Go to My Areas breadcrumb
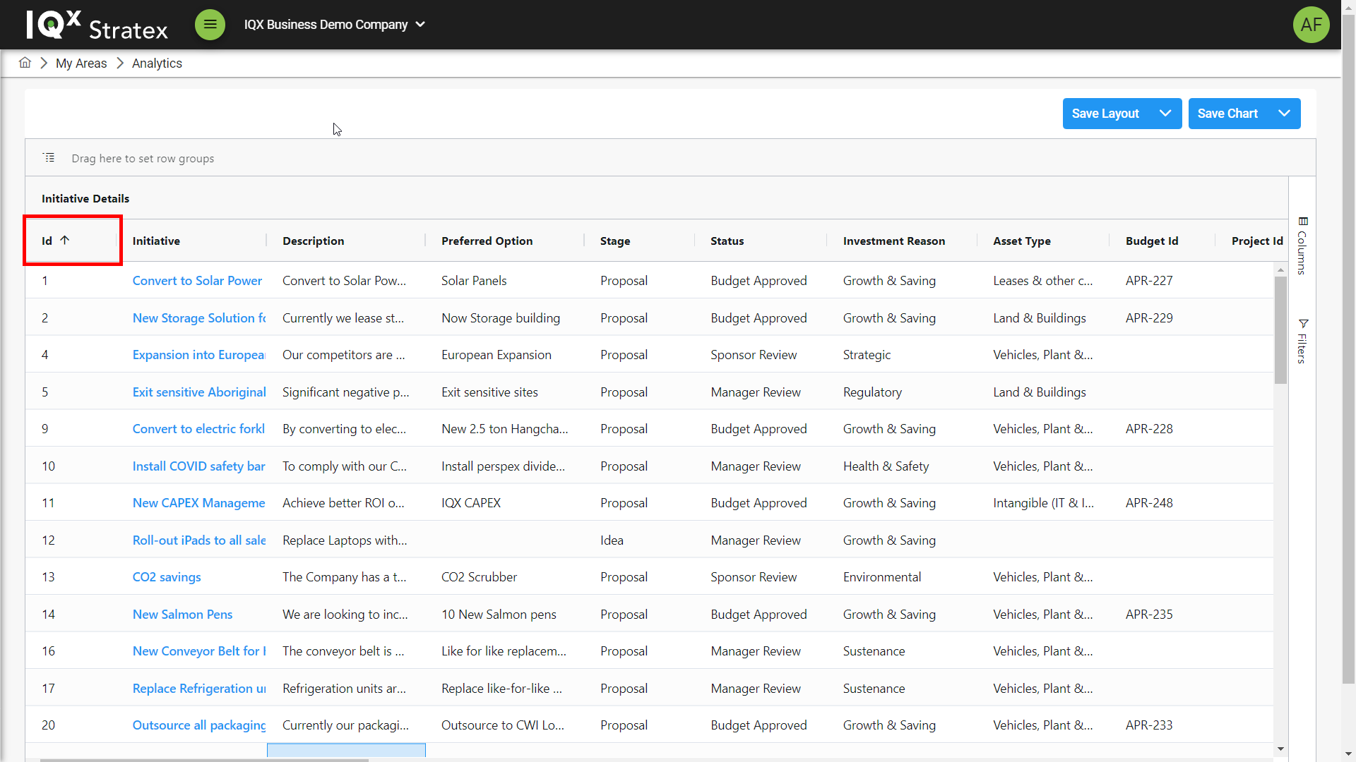The image size is (1356, 762). 81,64
